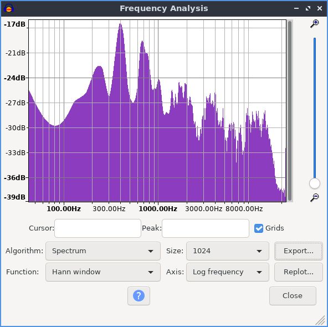Click the 100.00Hz axis label

(64, 209)
